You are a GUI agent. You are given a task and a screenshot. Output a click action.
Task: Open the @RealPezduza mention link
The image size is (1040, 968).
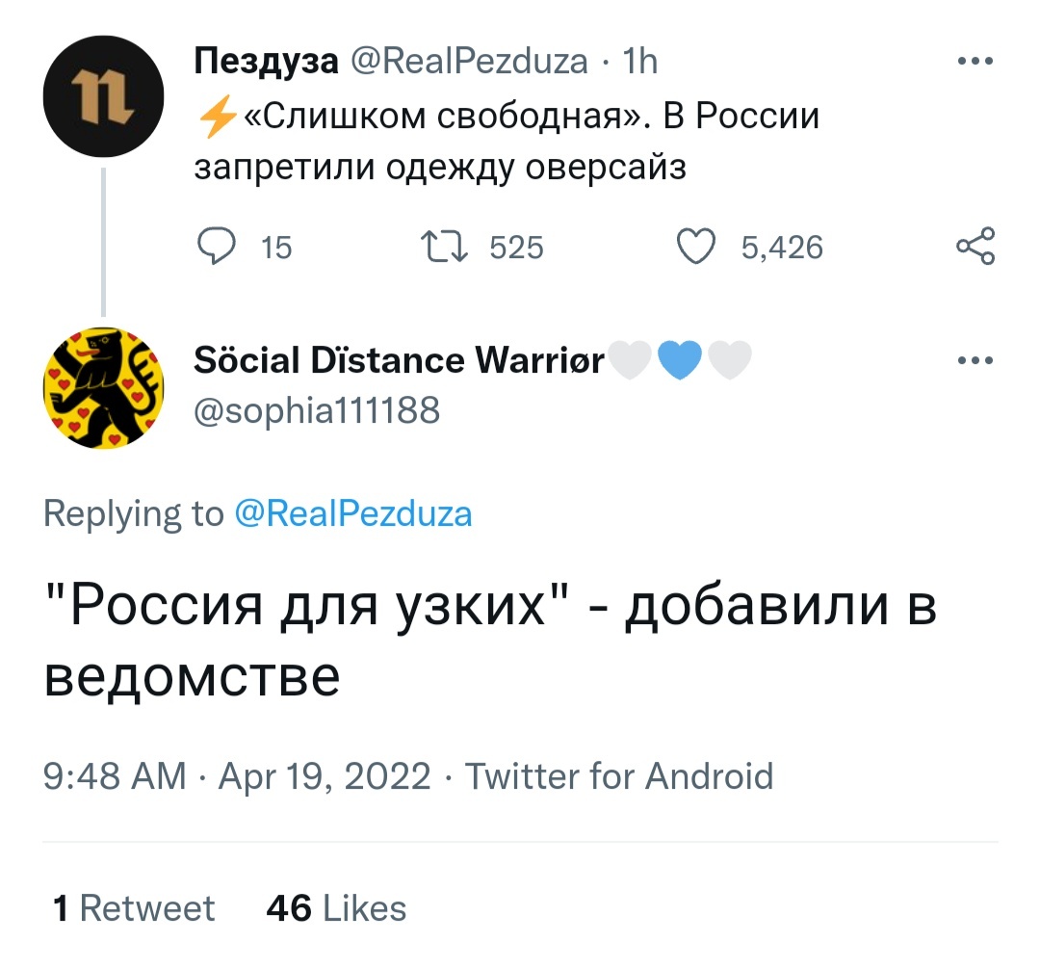353,513
